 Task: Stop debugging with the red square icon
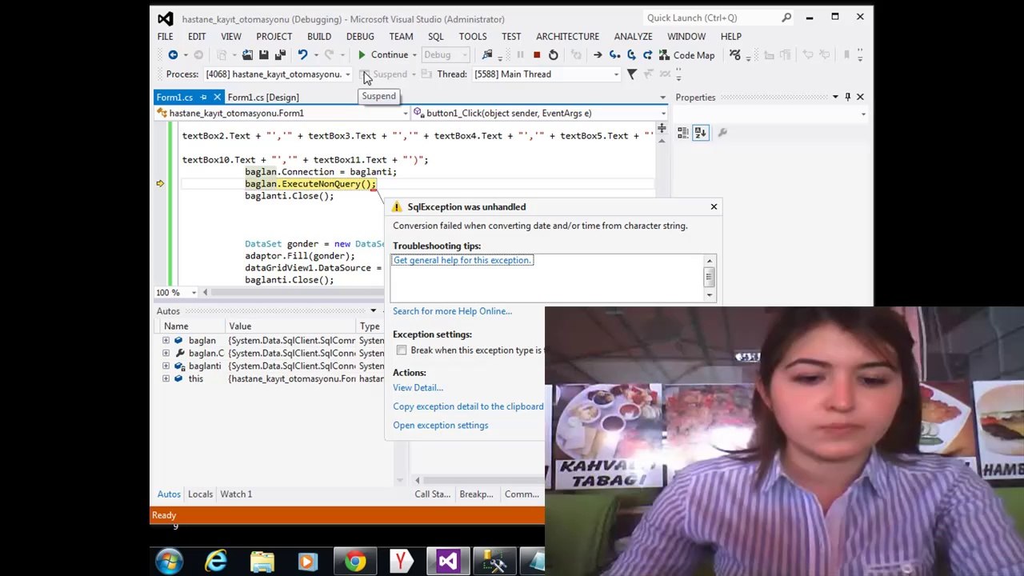[x=537, y=55]
